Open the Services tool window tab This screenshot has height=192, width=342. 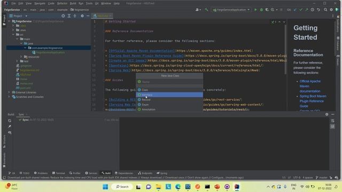point(91,173)
